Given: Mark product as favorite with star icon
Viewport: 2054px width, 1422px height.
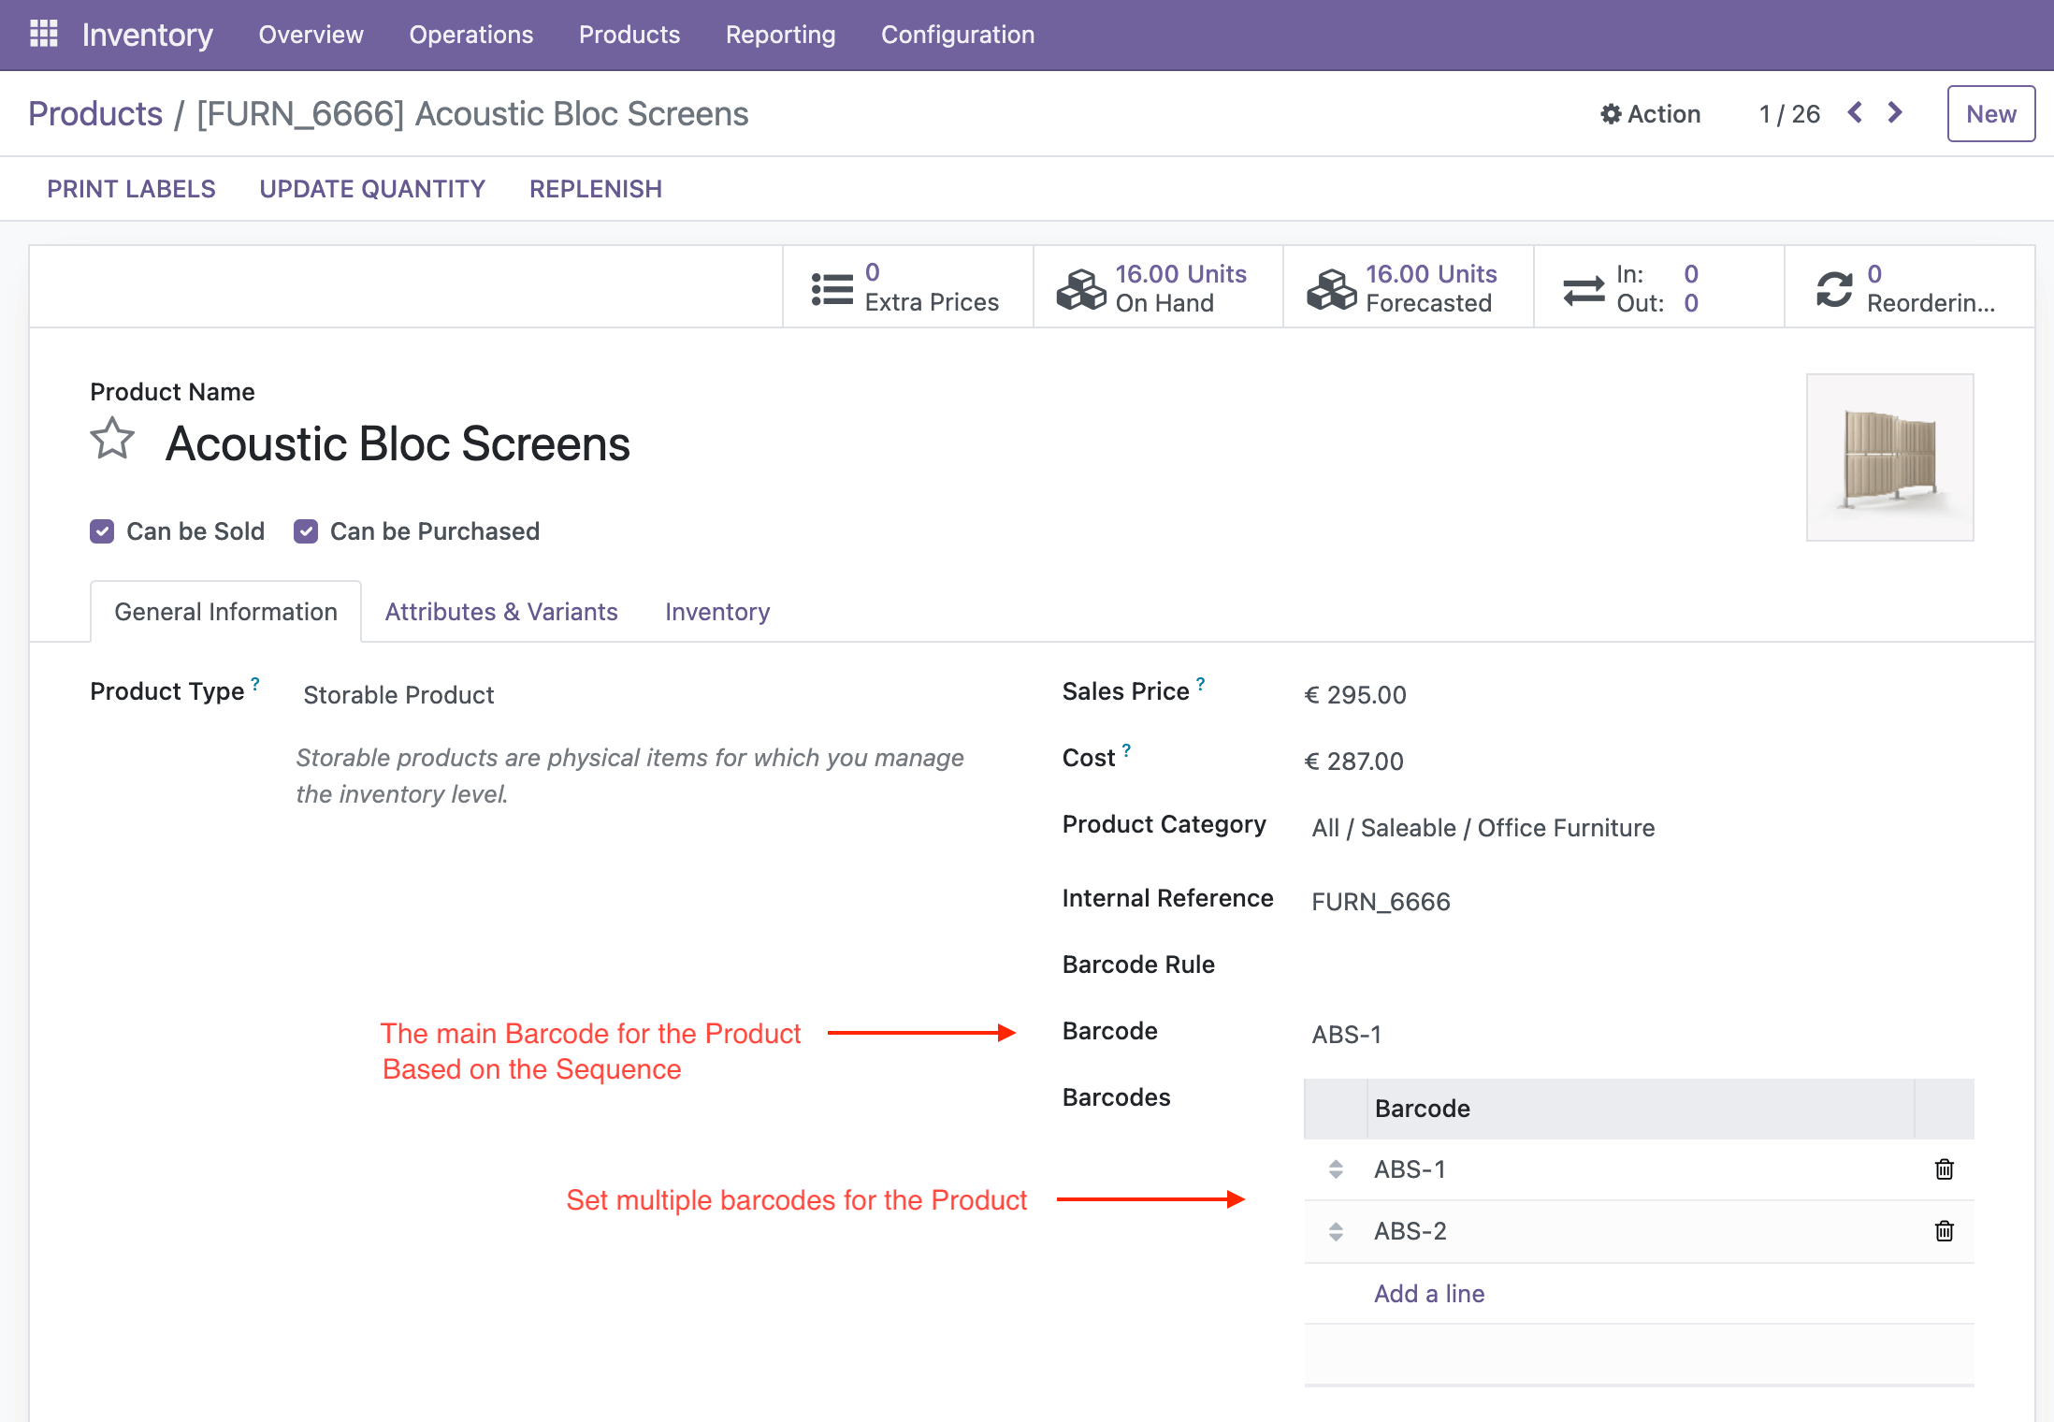Looking at the screenshot, I should [x=112, y=440].
